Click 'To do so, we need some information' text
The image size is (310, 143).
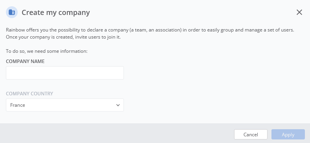point(47,51)
